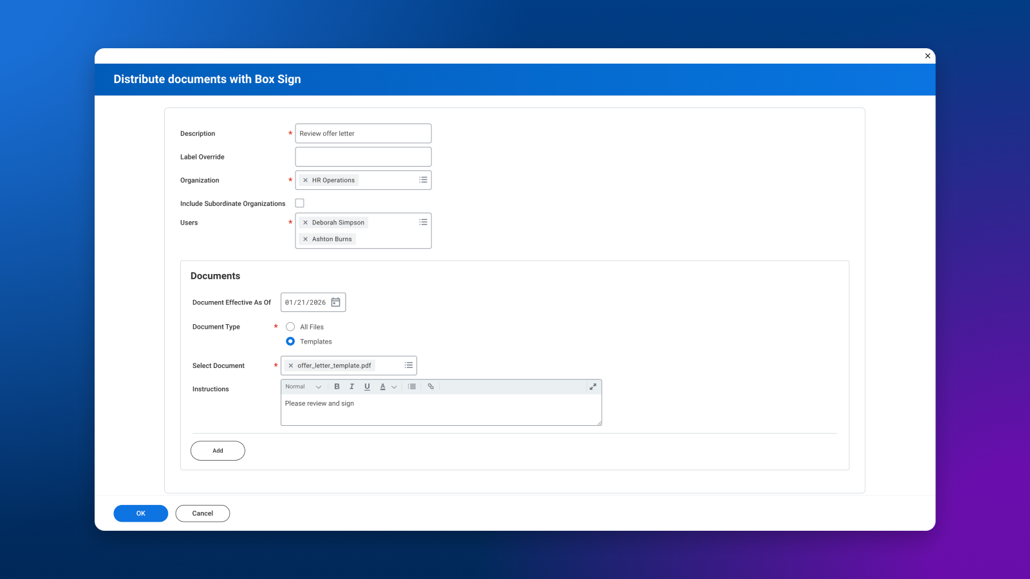
Task: Choose the Templates document type
Action: click(x=290, y=342)
